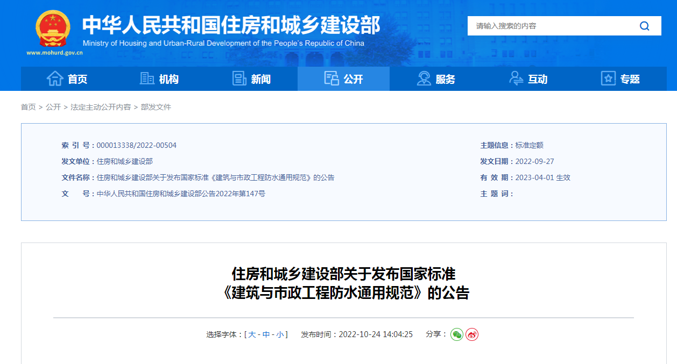Click 部发文件 in the breadcrumb
The height and width of the screenshot is (364, 677).
coord(156,107)
